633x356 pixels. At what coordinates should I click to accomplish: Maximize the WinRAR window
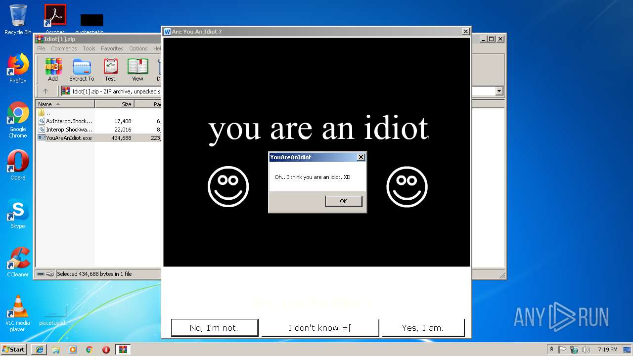pyautogui.click(x=491, y=39)
